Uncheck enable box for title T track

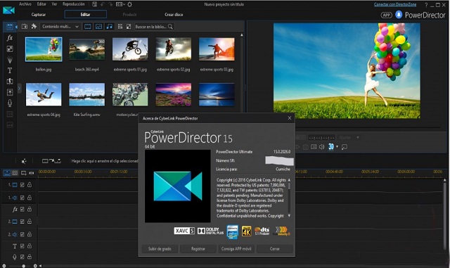pos(22,246)
